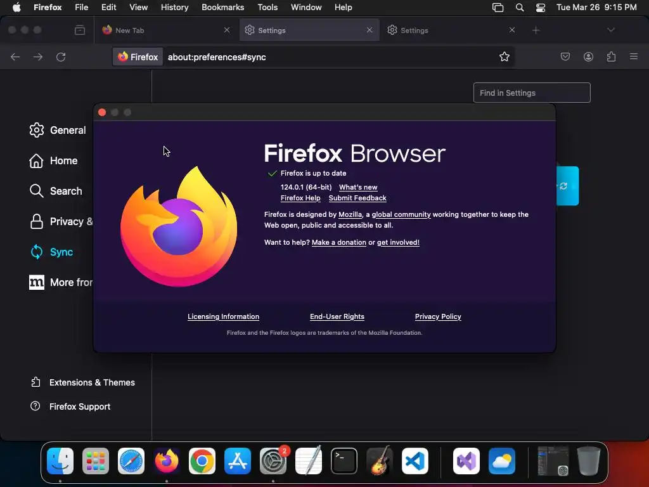Image resolution: width=649 pixels, height=487 pixels.
Task: Bookmark this page with the star icon
Action: (504, 56)
